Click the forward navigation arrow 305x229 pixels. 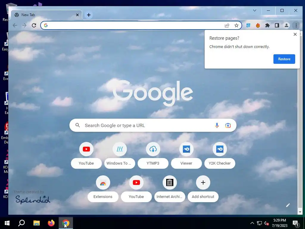point(24,25)
